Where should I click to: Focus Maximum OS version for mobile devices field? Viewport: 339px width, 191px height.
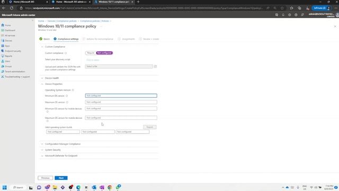(121, 118)
